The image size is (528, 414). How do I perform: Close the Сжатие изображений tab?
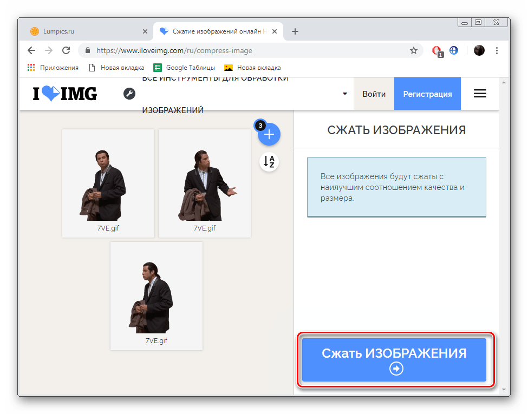click(x=275, y=31)
